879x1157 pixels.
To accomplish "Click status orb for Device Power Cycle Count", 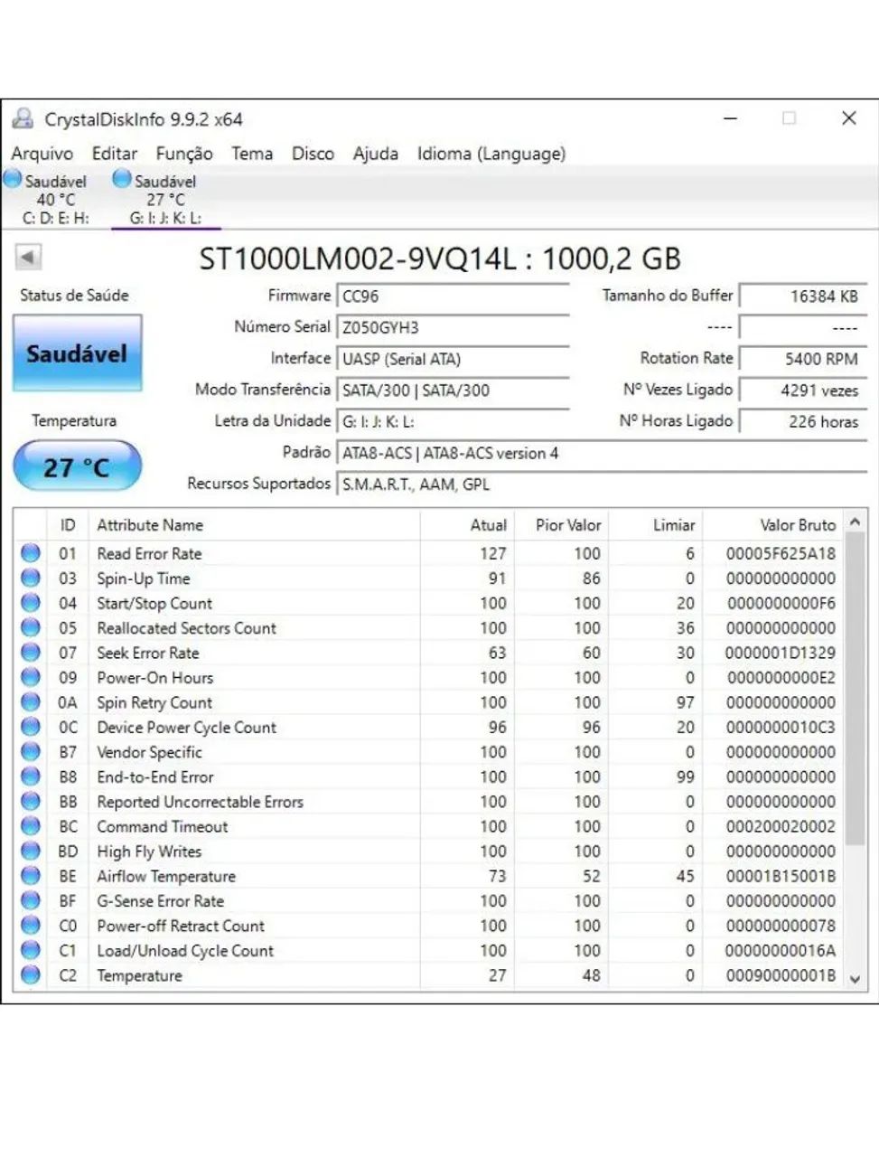I will (x=31, y=727).
